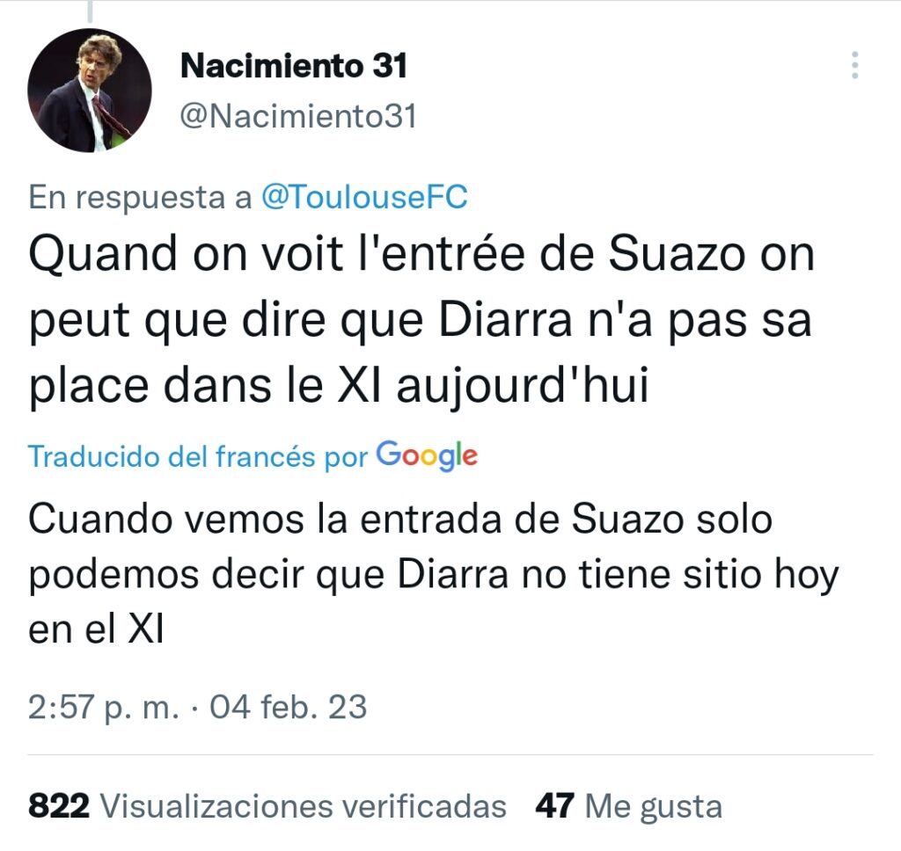The image size is (901, 851).
Task: Select the original French tweet text
Action: tap(421, 320)
